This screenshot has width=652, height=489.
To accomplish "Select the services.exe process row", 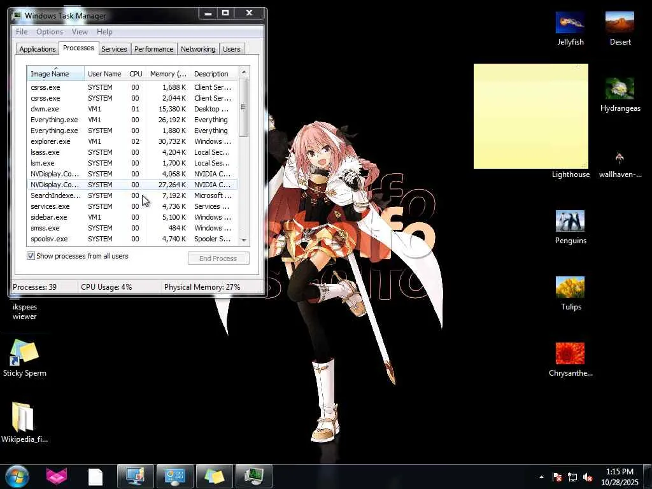I will click(132, 206).
